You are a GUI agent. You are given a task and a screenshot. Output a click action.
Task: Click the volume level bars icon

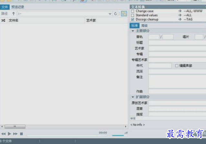[126, 133]
